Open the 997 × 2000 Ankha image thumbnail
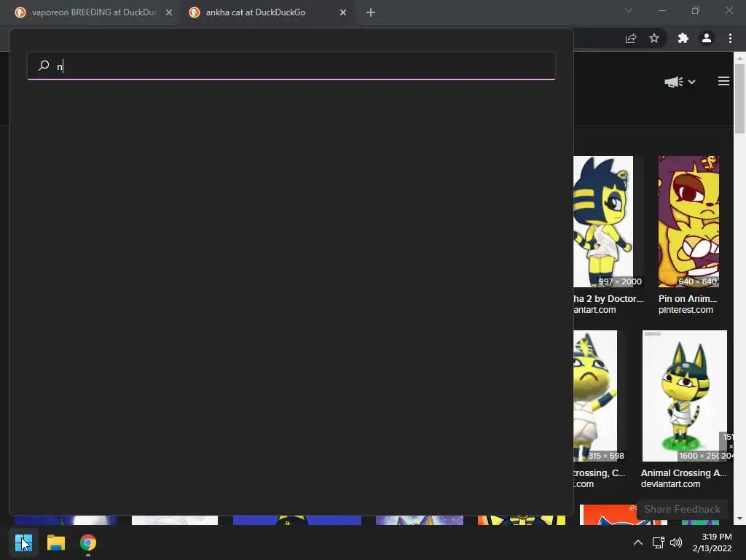746x560 pixels. [603, 222]
